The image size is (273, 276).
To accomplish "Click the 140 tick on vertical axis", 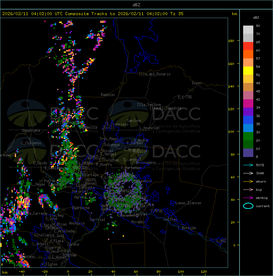I will [x=231, y=87].
